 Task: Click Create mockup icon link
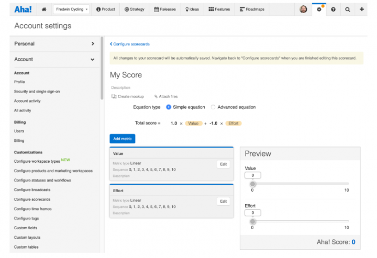point(128,96)
